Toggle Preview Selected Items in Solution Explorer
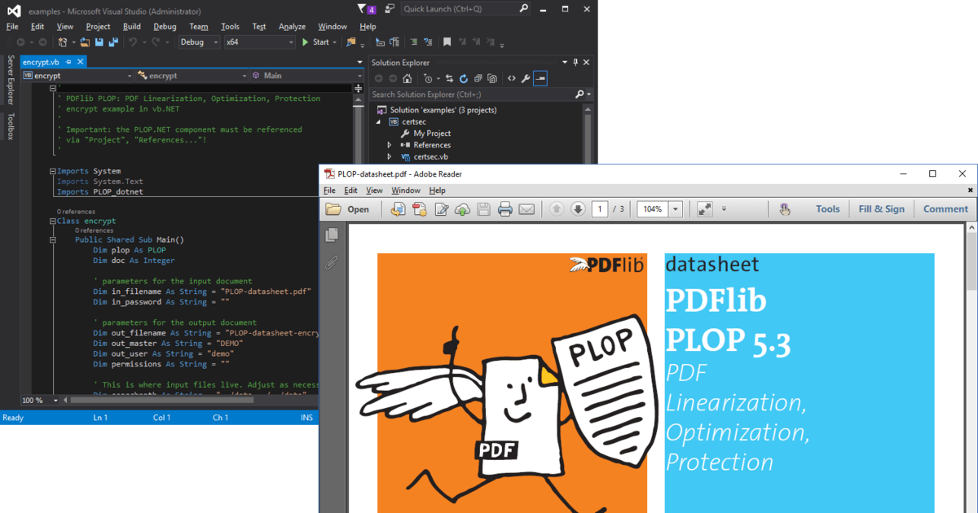This screenshot has width=978, height=513. point(540,78)
